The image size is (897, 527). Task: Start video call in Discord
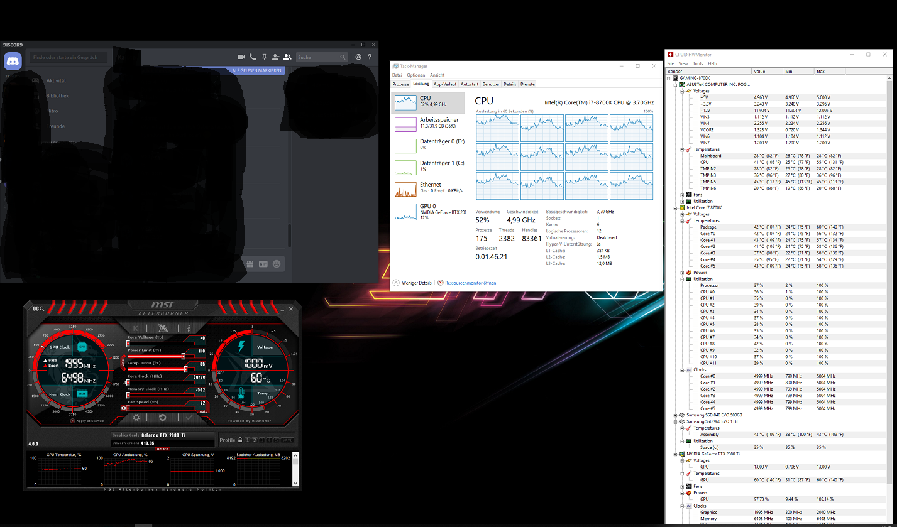point(241,57)
